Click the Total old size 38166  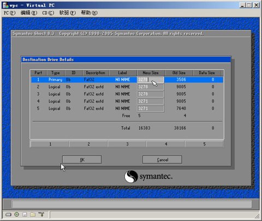coord(180,128)
